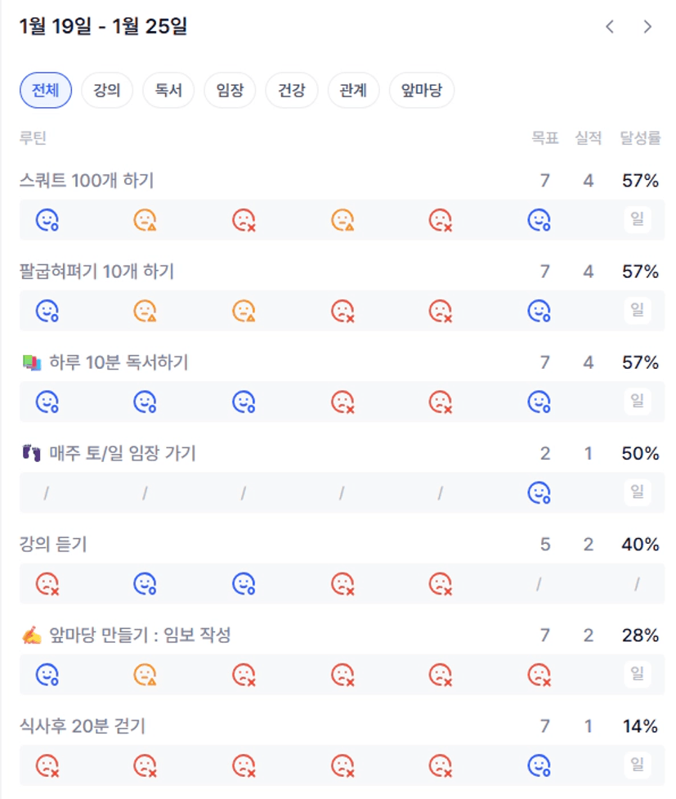Image resolution: width=676 pixels, height=799 pixels.
Task: Click the blue smiley in 식사후 20분 걷기
Action: pos(539,765)
